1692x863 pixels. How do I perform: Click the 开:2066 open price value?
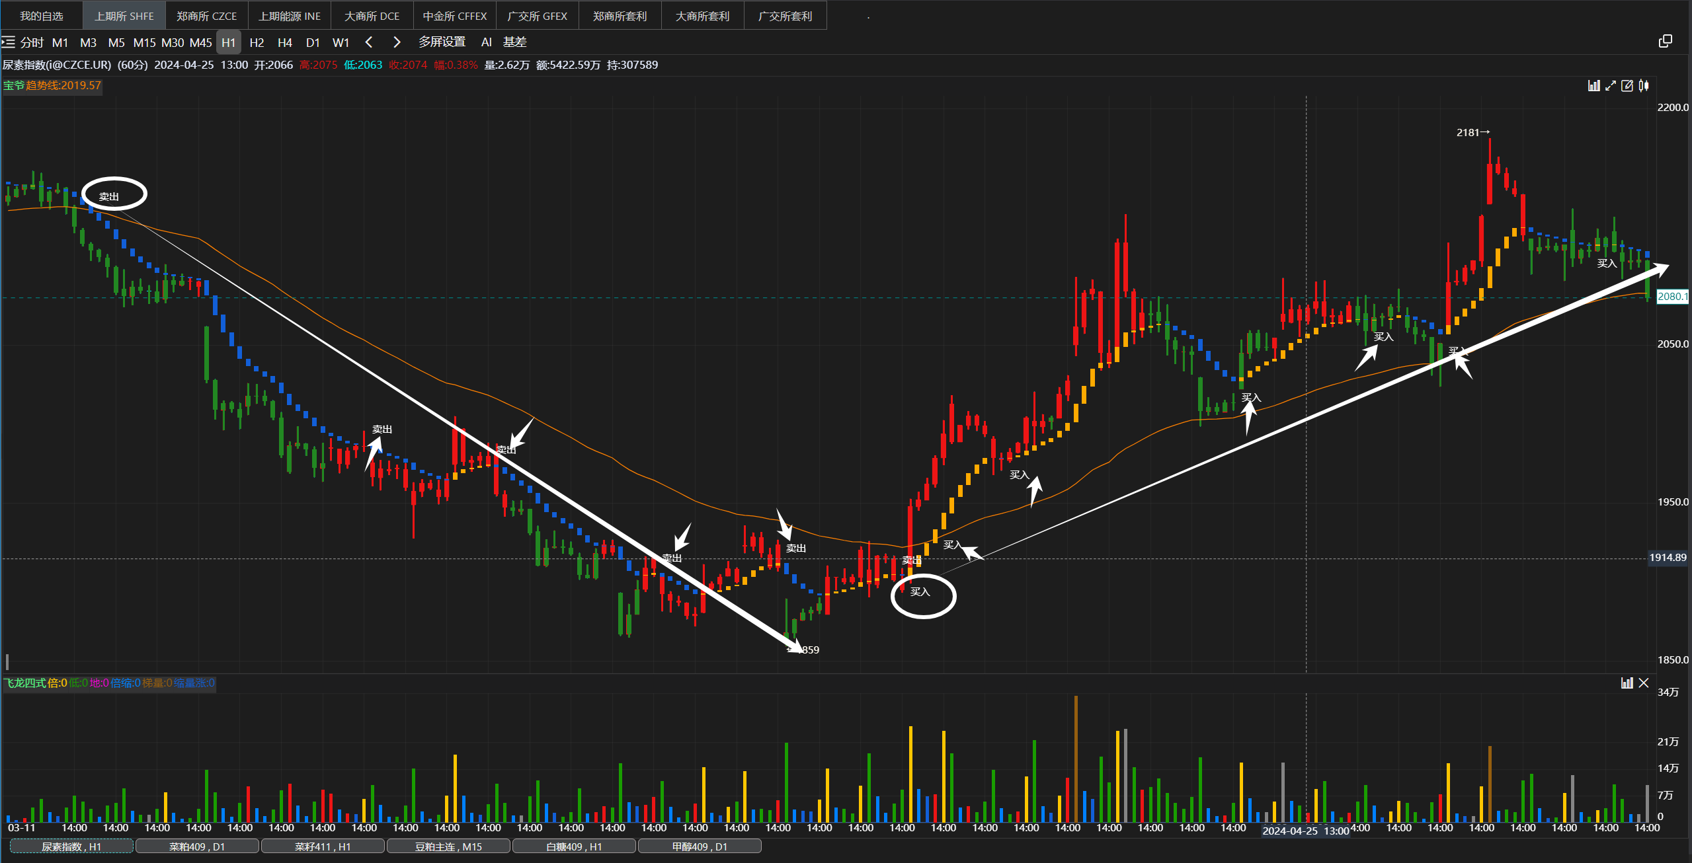pos(274,65)
